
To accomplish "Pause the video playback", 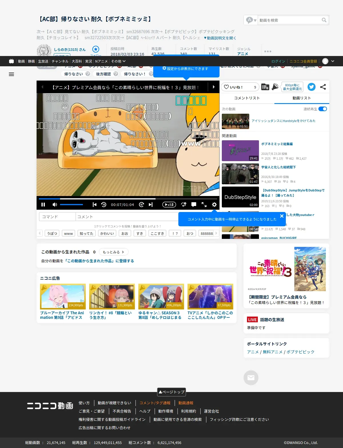I will 43,205.
